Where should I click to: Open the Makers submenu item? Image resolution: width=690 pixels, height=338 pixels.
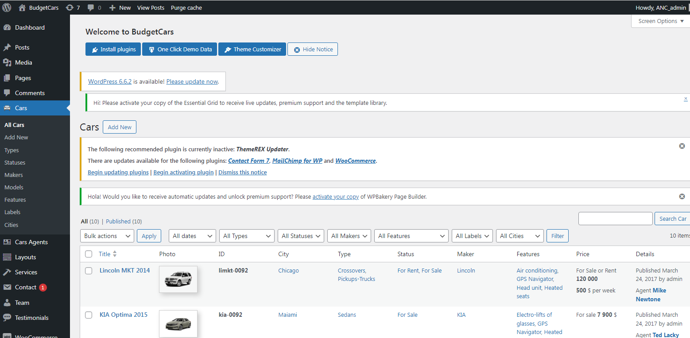(x=14, y=175)
